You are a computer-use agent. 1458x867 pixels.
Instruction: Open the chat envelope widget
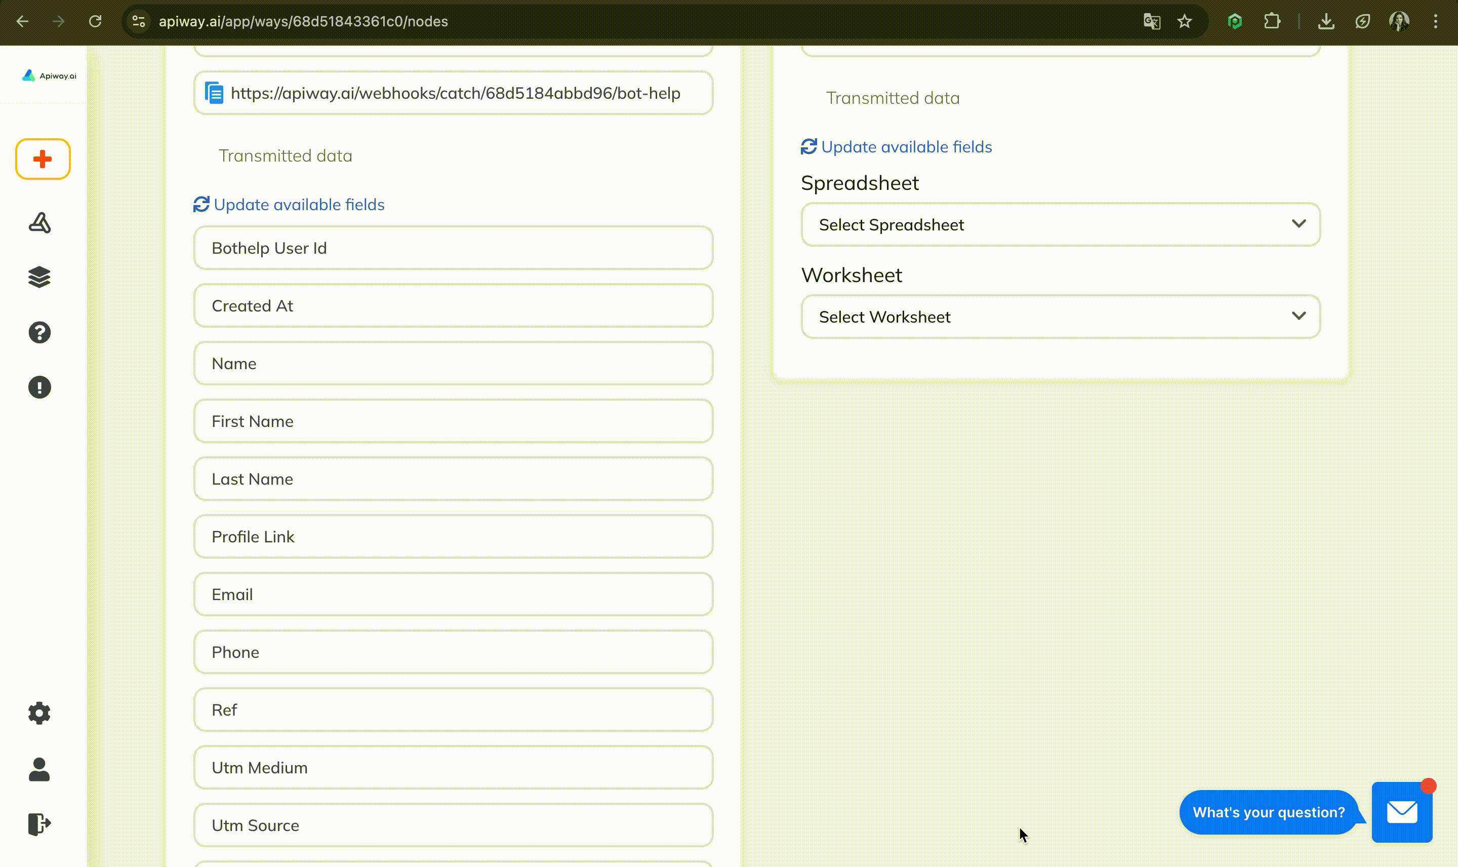tap(1401, 811)
